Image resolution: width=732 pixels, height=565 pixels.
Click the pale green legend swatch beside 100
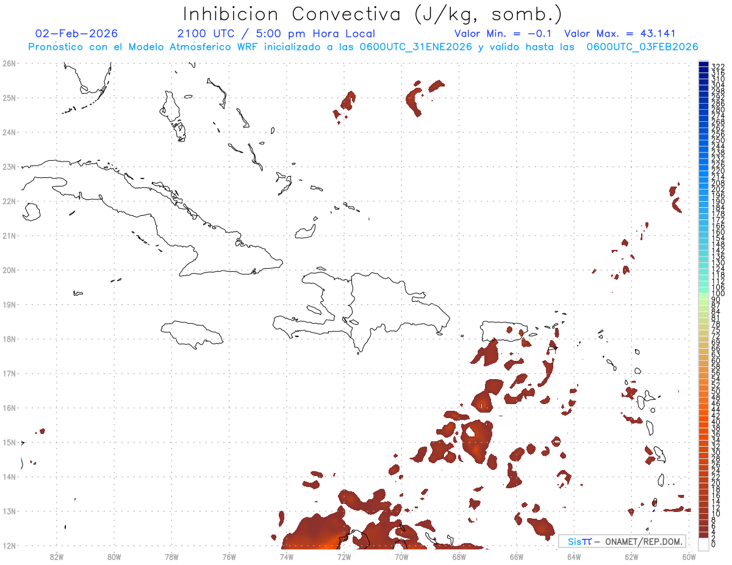coord(703,295)
